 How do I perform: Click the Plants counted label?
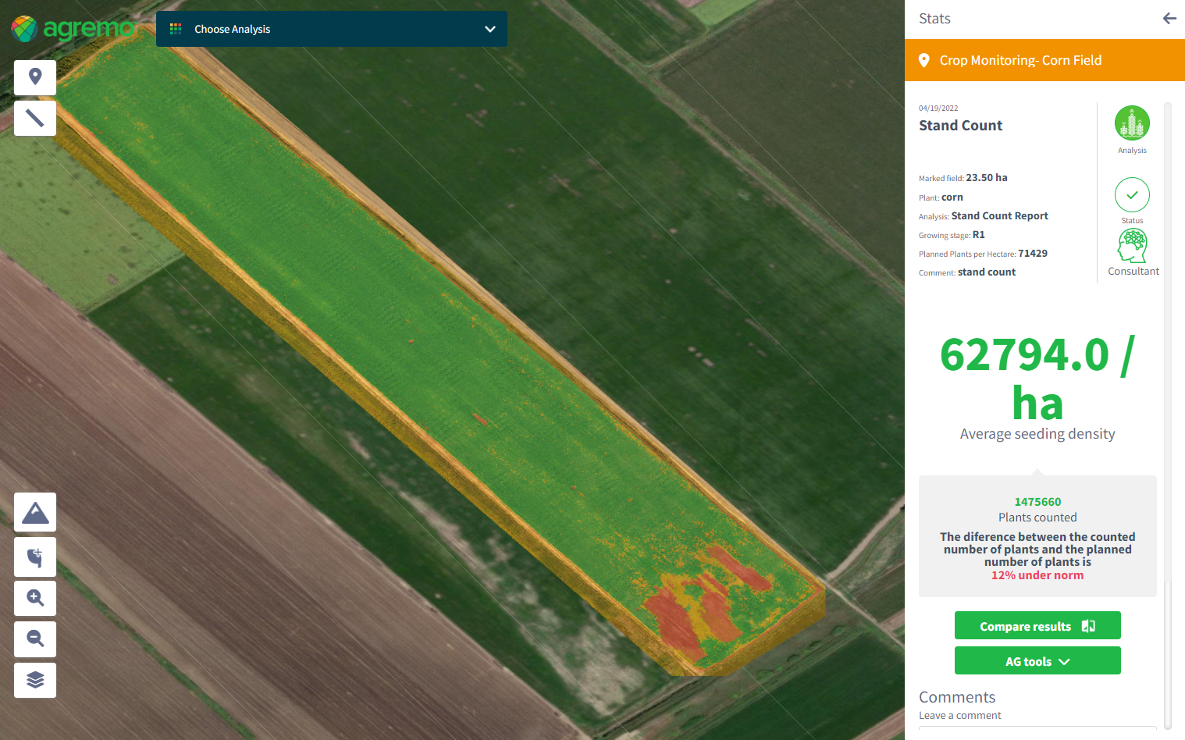[x=1037, y=518]
